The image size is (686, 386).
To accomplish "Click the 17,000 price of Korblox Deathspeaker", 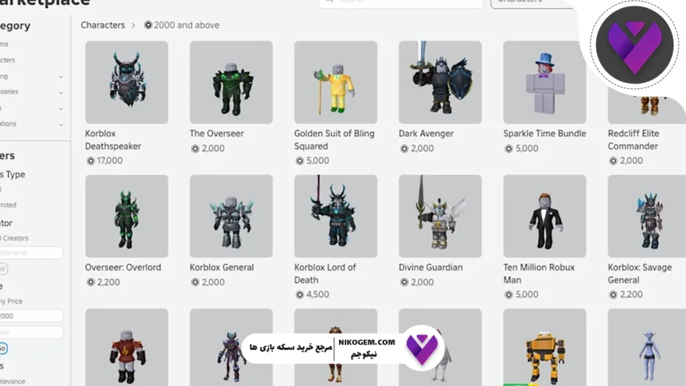I will 110,161.
